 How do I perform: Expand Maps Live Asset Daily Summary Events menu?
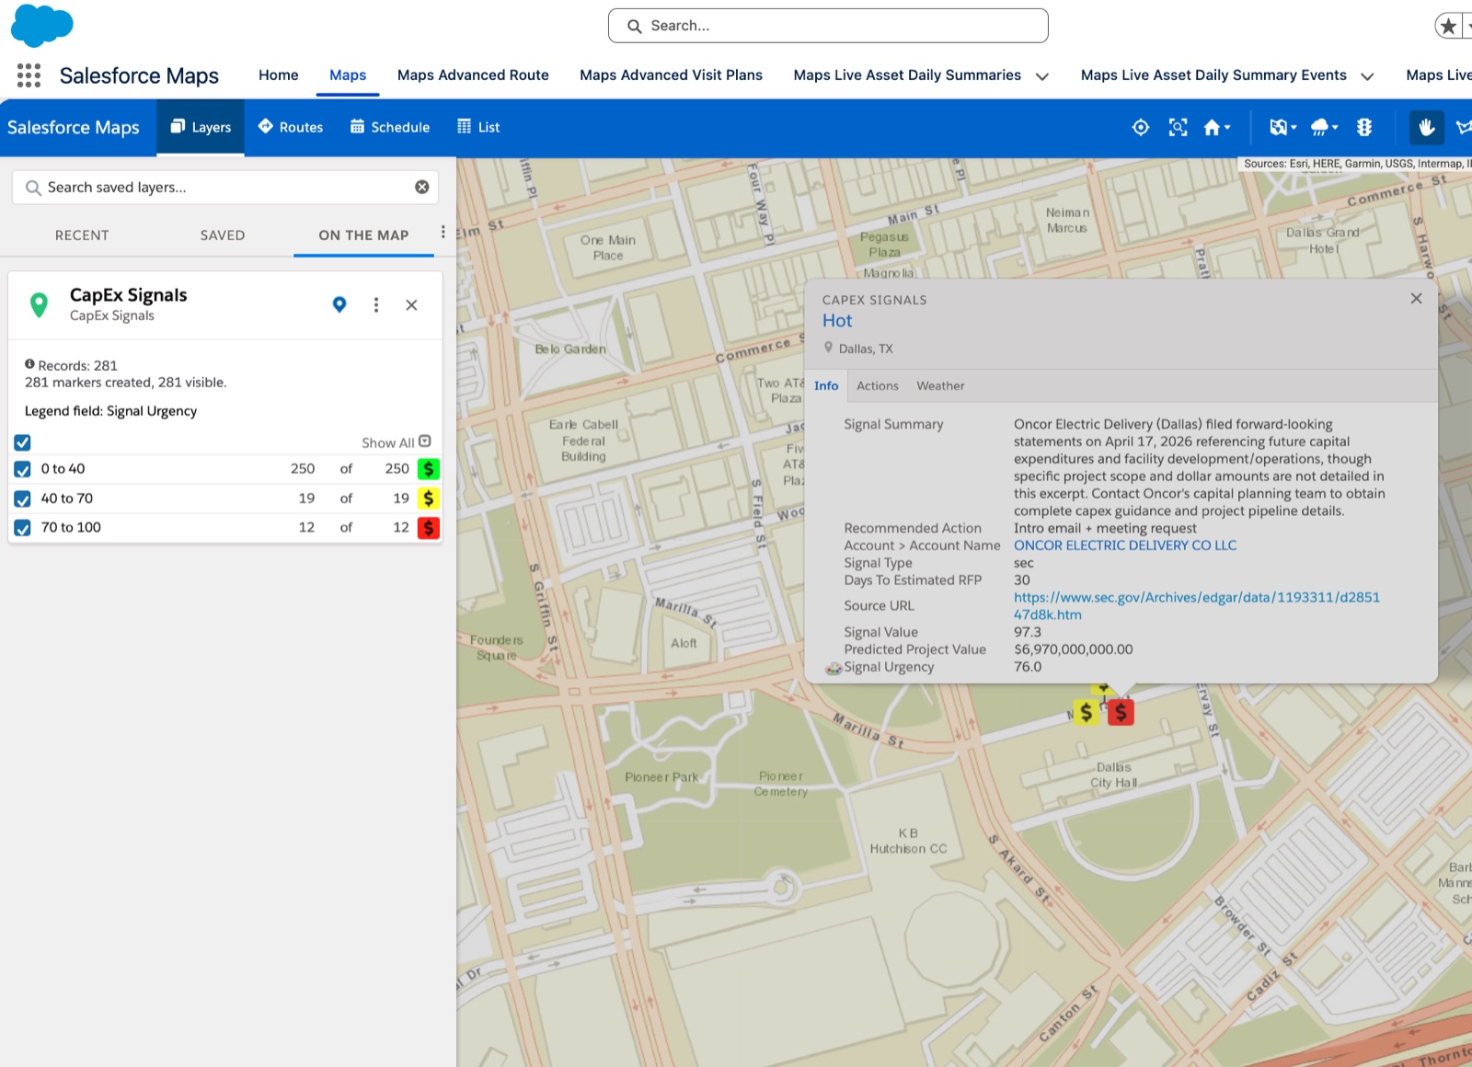point(1367,76)
